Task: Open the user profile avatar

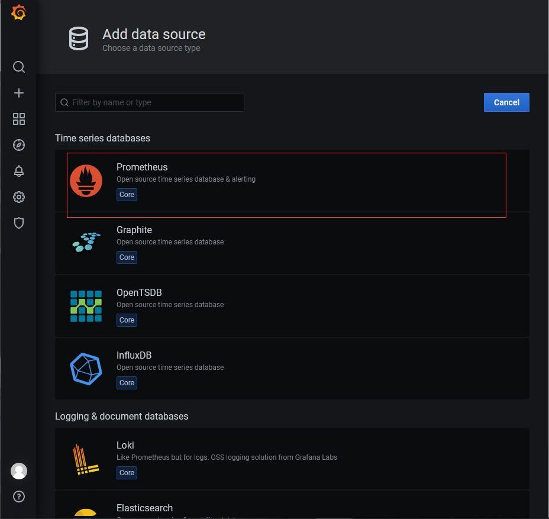Action: [19, 471]
